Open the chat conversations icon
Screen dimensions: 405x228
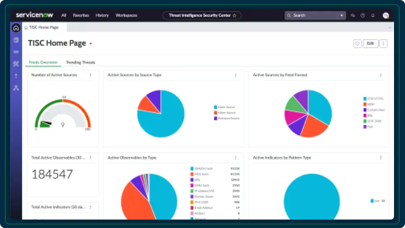pyautogui.click(x=353, y=16)
